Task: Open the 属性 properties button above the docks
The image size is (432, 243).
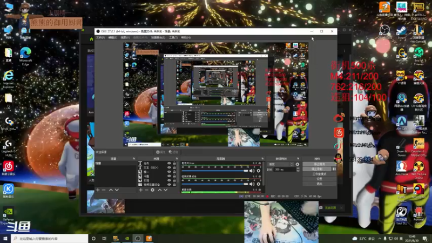Action: tap(160, 152)
